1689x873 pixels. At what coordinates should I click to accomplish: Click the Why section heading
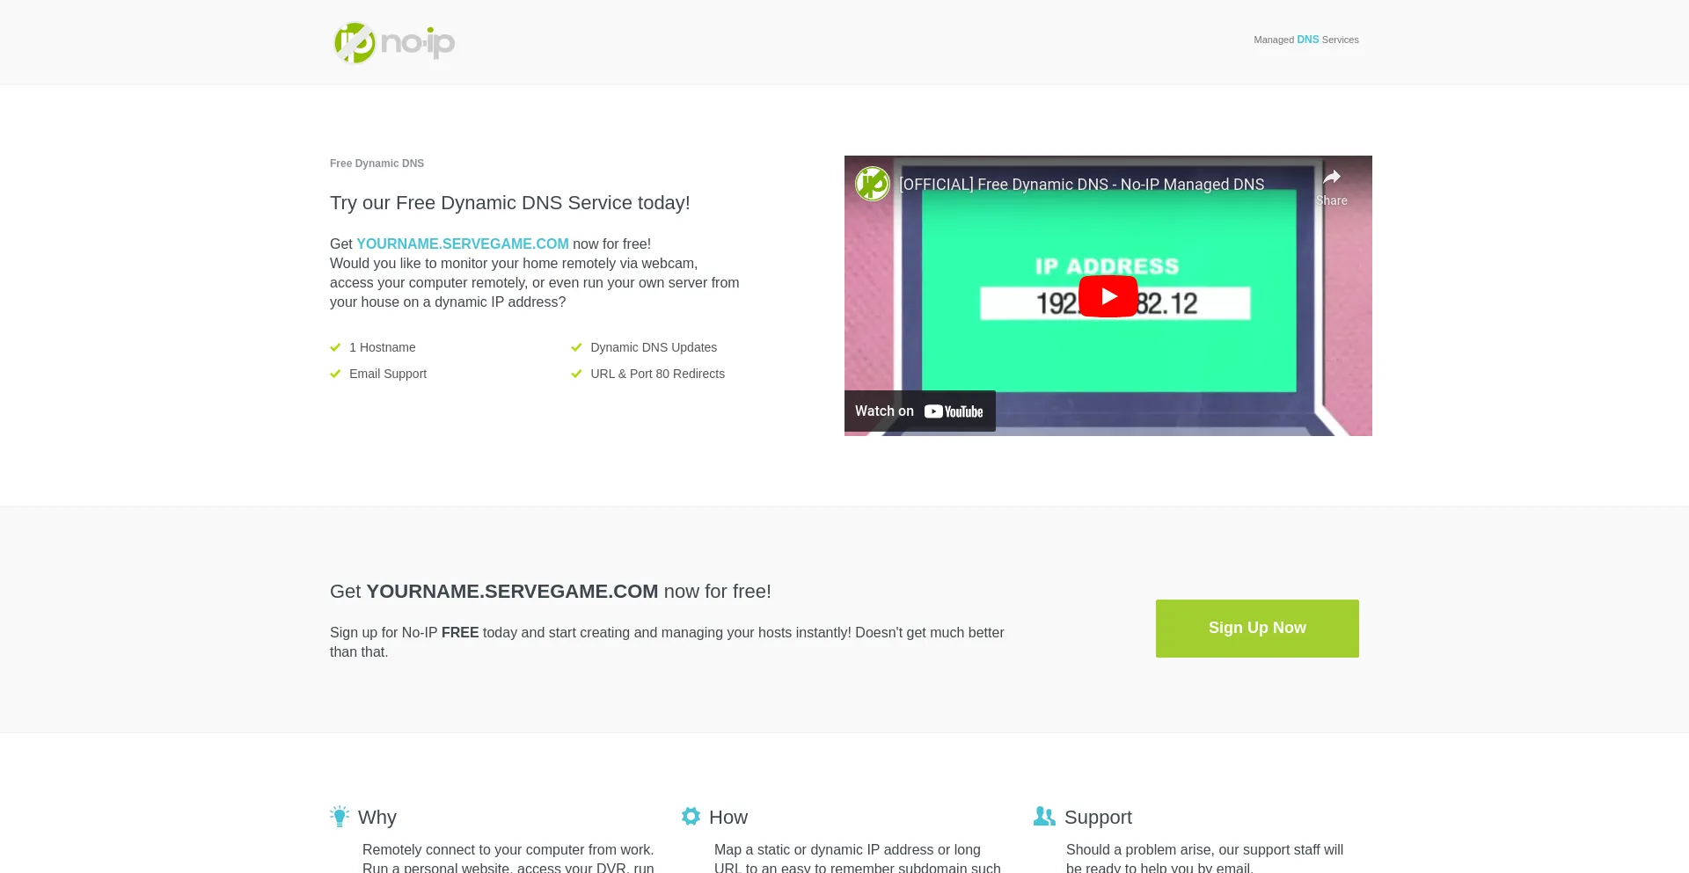pos(377,818)
